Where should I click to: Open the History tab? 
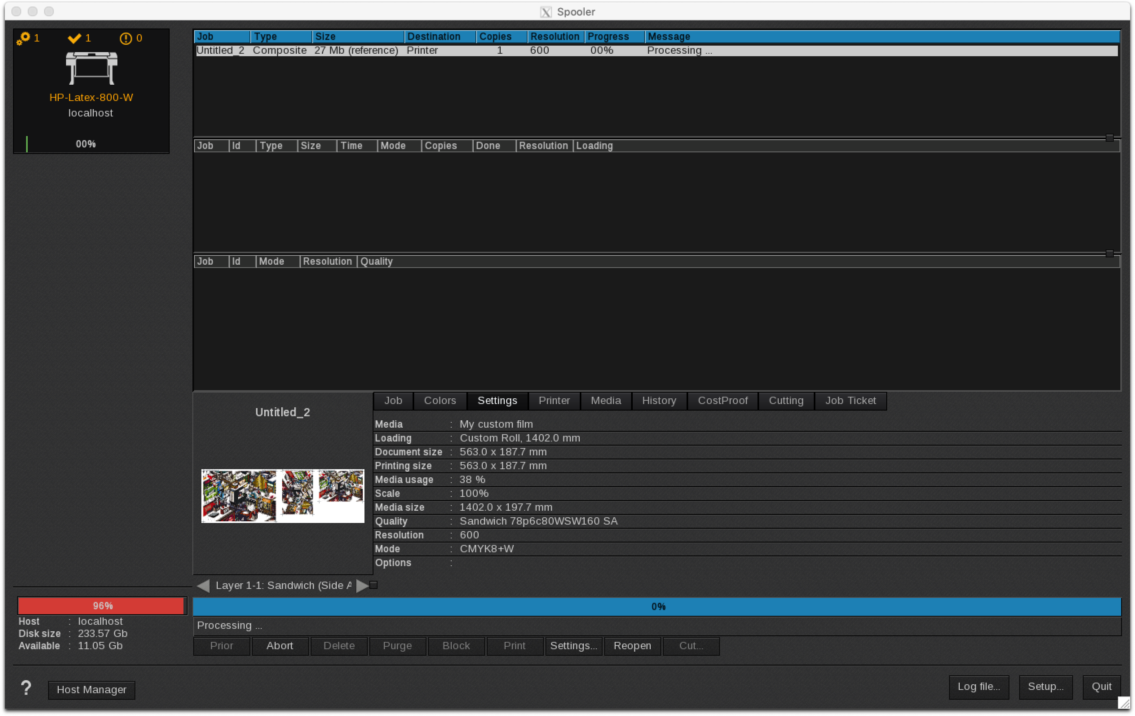tap(658, 401)
